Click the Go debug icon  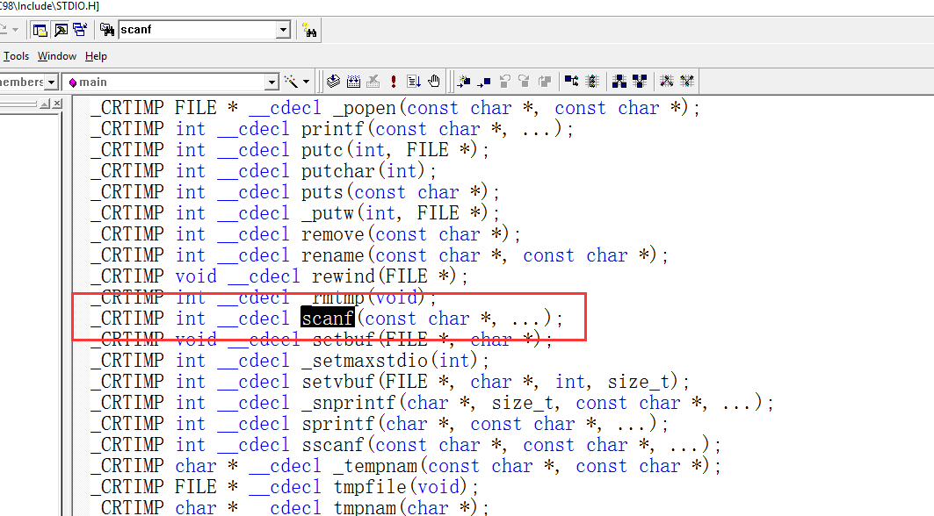click(x=414, y=82)
